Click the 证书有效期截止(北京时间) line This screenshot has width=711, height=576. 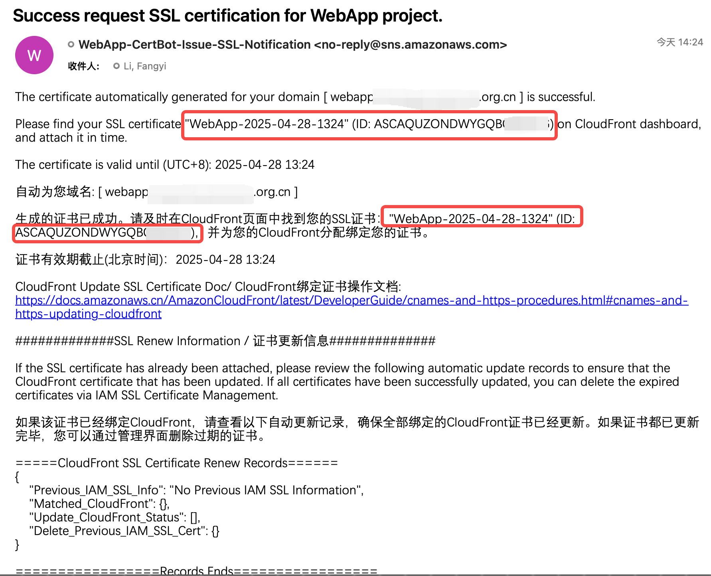[145, 259]
